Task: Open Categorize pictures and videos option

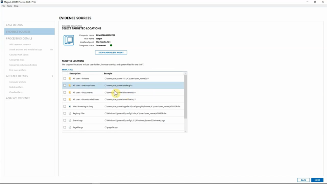Action: [23, 65]
